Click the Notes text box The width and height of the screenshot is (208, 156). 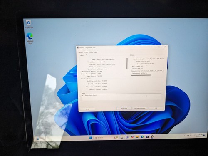tap(121, 97)
